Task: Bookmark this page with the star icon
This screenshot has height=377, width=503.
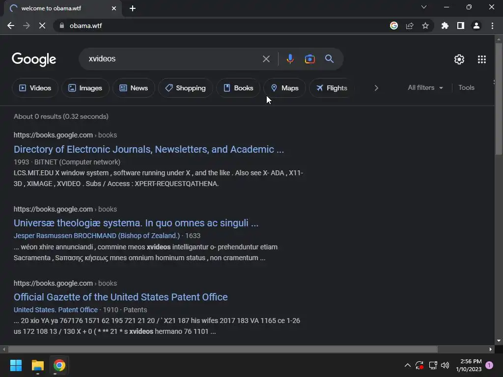Action: 425,26
